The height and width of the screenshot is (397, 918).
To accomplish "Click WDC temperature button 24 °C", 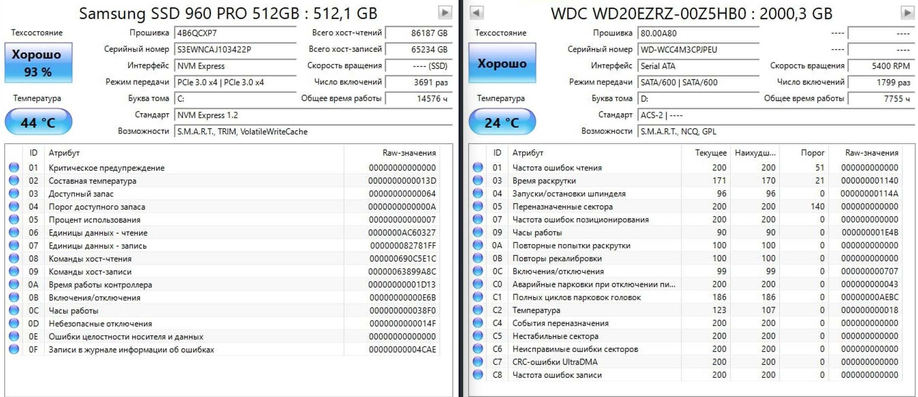I will [x=502, y=122].
